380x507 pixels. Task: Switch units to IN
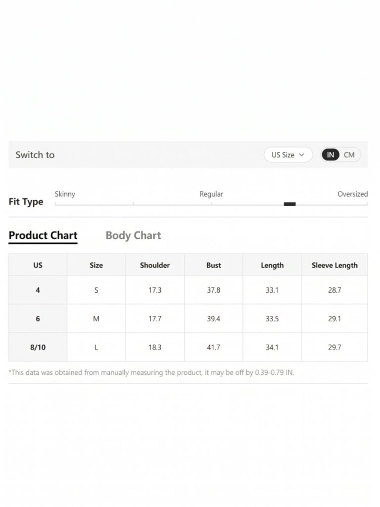pos(331,155)
